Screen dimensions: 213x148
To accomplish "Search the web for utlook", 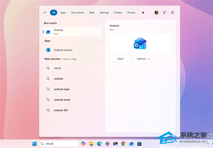I will (x=72, y=68).
